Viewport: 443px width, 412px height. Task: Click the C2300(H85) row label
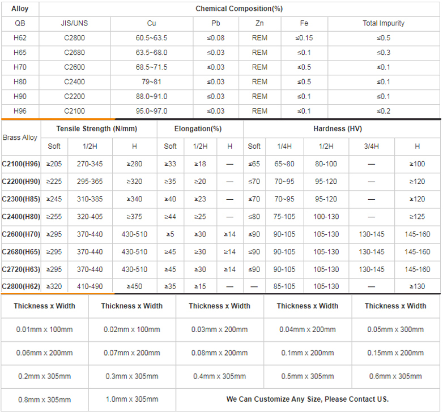[21, 199]
